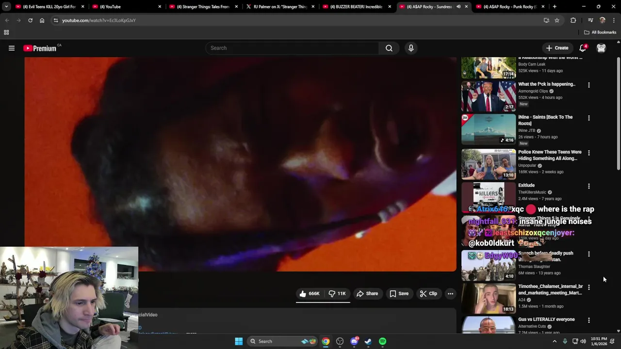Close the 'Evil Teens KILL' tab

click(x=82, y=7)
